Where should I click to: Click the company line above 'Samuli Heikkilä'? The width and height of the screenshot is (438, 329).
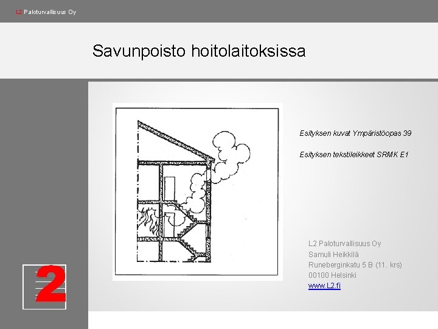tap(345, 243)
